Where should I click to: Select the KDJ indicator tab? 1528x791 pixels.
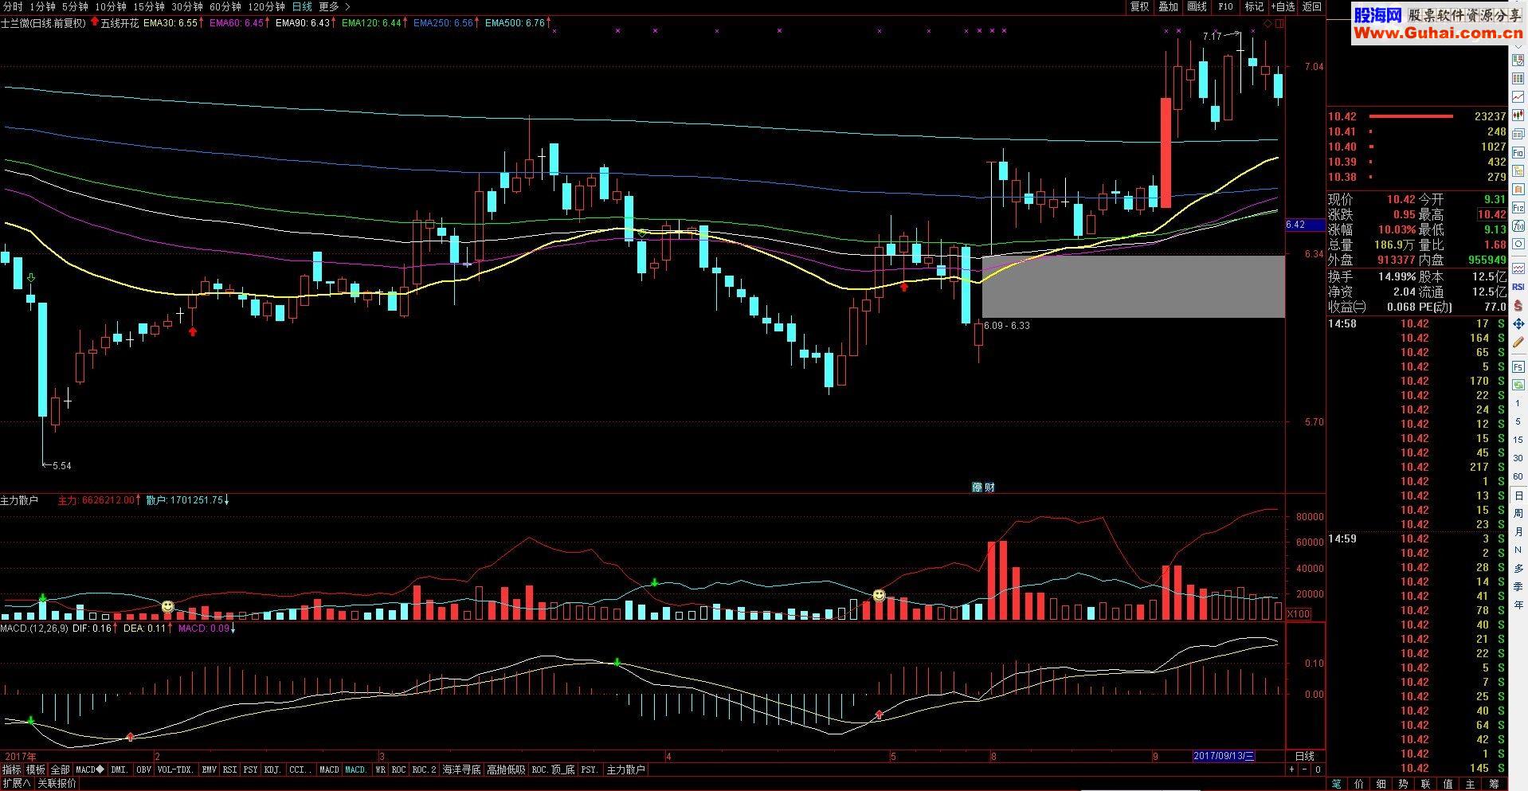pyautogui.click(x=272, y=769)
